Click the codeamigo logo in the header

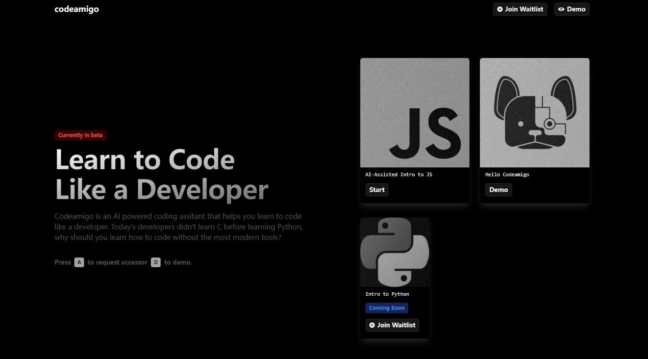[x=77, y=9]
